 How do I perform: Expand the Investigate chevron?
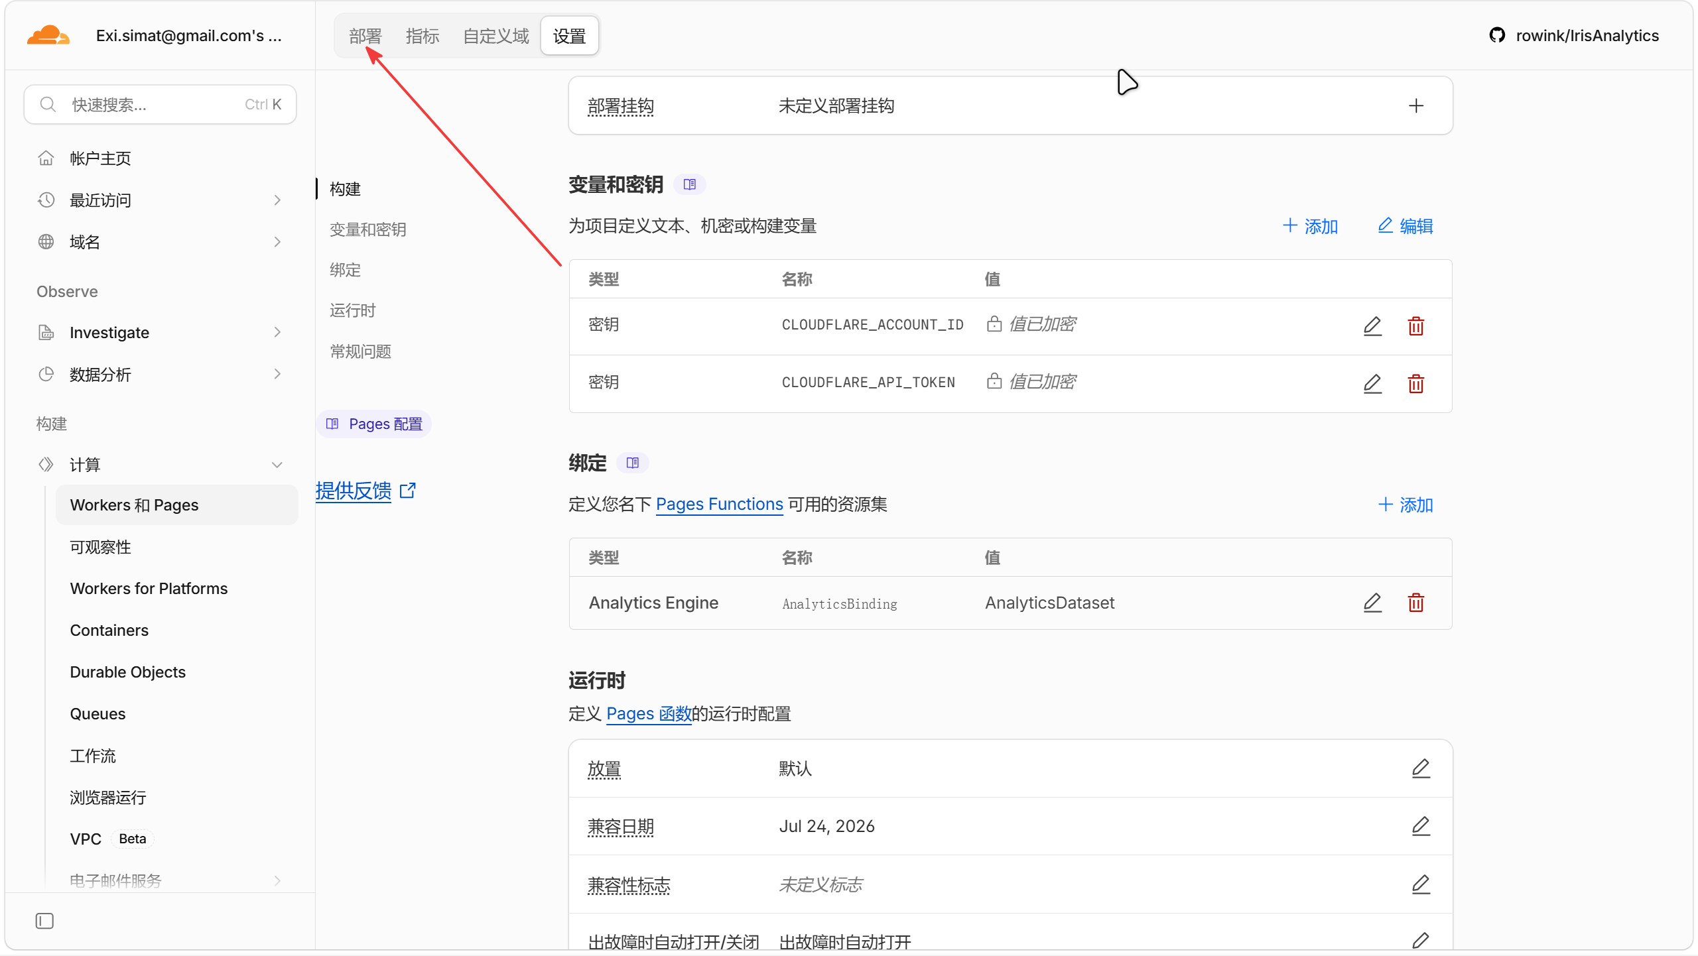click(277, 332)
